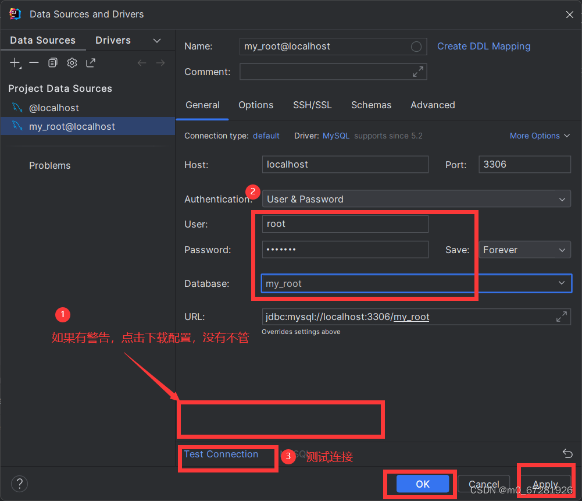
Task: Open the Authentication dropdown
Action: click(561, 198)
